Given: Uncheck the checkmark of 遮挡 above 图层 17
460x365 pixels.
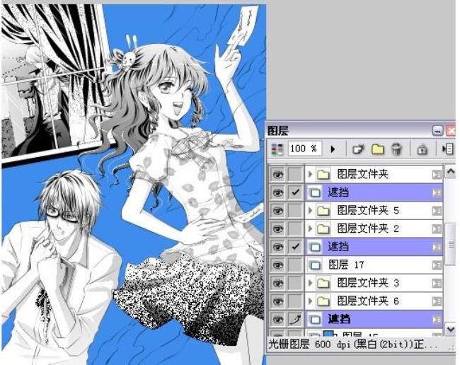Looking at the screenshot, I should point(295,247).
